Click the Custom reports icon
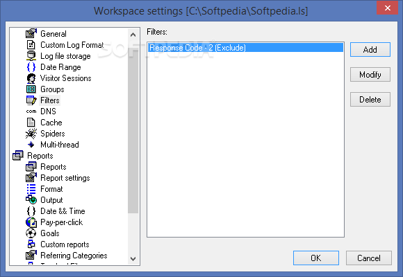This screenshot has height=277, width=403. coord(31,244)
